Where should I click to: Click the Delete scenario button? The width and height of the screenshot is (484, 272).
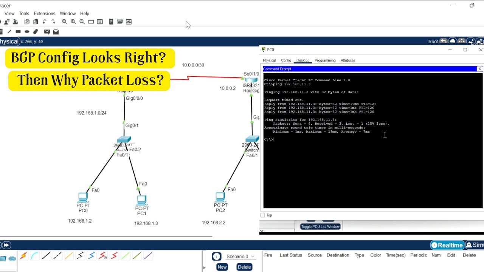pyautogui.click(x=244, y=267)
